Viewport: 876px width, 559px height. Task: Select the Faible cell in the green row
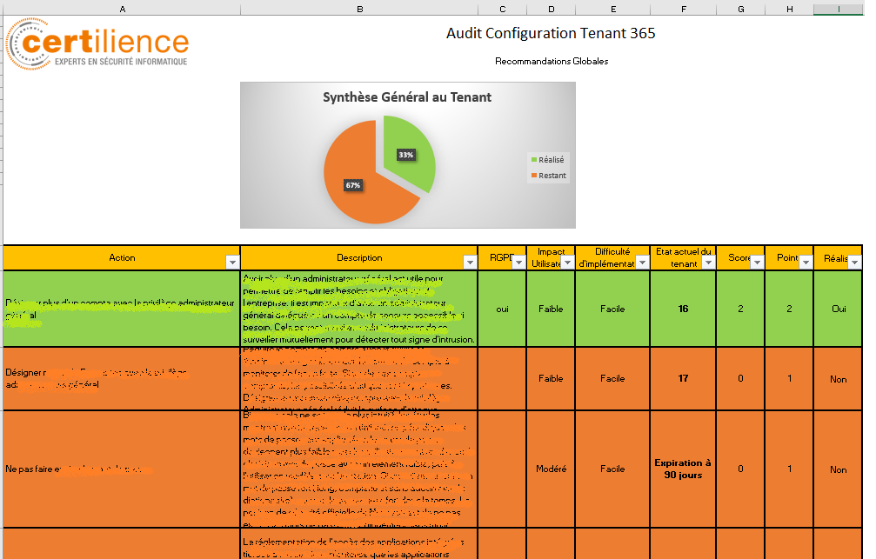[x=551, y=309]
